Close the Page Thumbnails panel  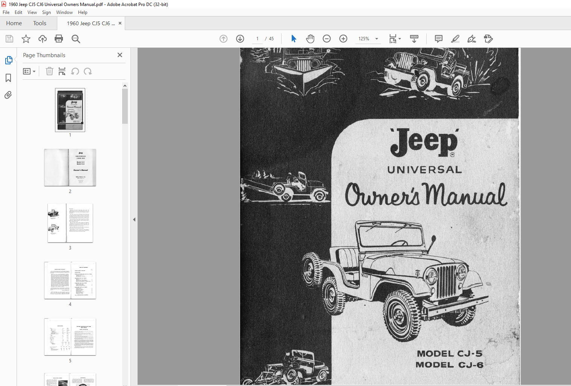coord(120,55)
